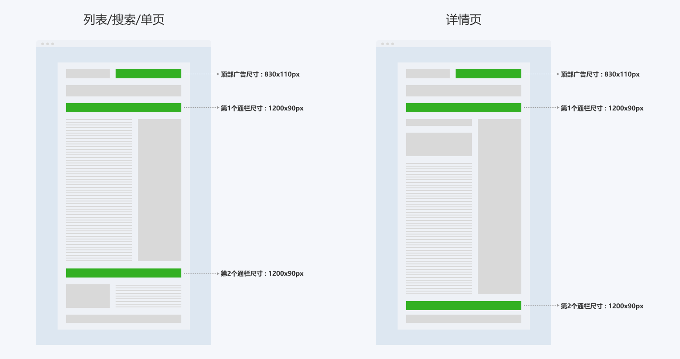Click the gray logo placeholder in list mockup header
Image resolution: width=680 pixels, height=359 pixels.
(88, 74)
